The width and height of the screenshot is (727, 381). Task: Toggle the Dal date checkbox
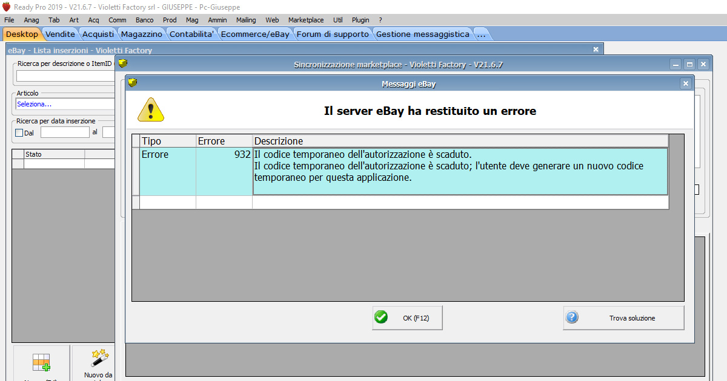tap(19, 132)
